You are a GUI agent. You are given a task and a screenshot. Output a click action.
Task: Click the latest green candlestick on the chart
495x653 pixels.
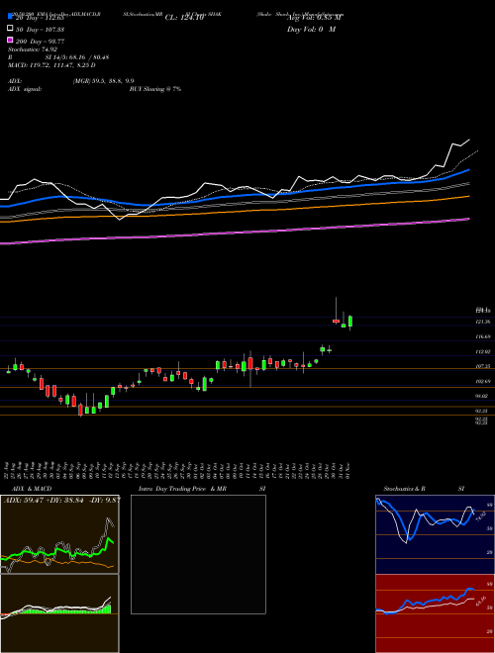350,322
